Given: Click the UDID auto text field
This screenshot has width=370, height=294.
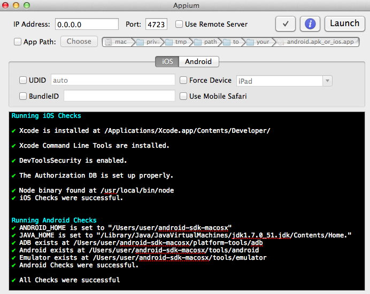Looking at the screenshot, I should pyautogui.click(x=113, y=80).
